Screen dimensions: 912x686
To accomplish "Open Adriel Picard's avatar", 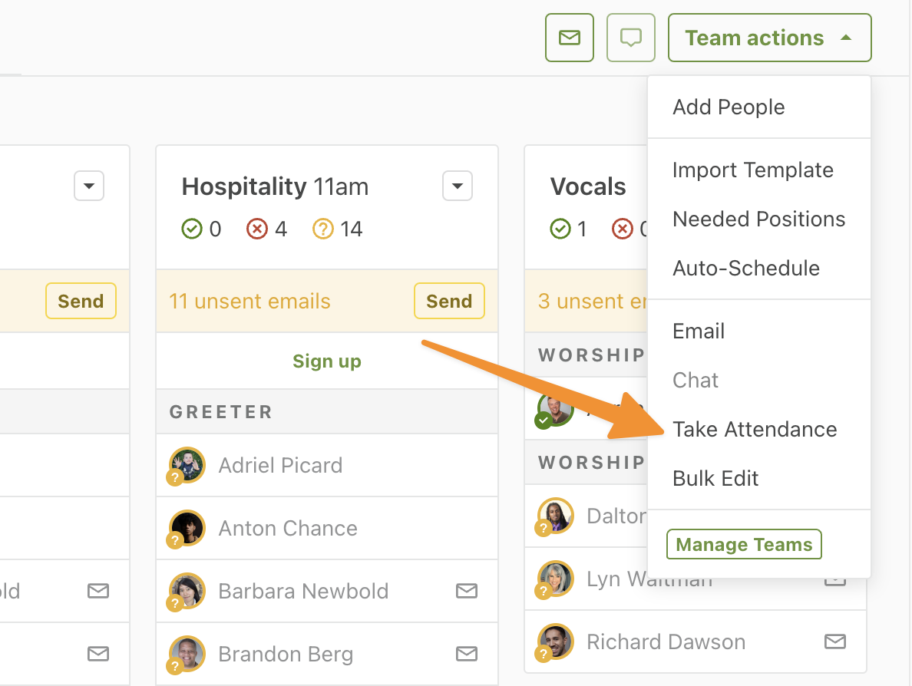I will click(187, 465).
